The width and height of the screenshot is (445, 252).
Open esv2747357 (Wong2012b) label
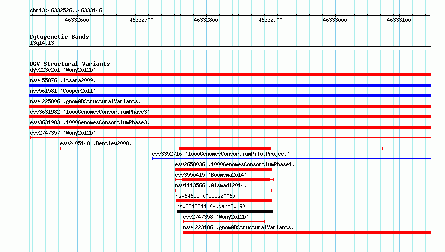(x=63, y=133)
